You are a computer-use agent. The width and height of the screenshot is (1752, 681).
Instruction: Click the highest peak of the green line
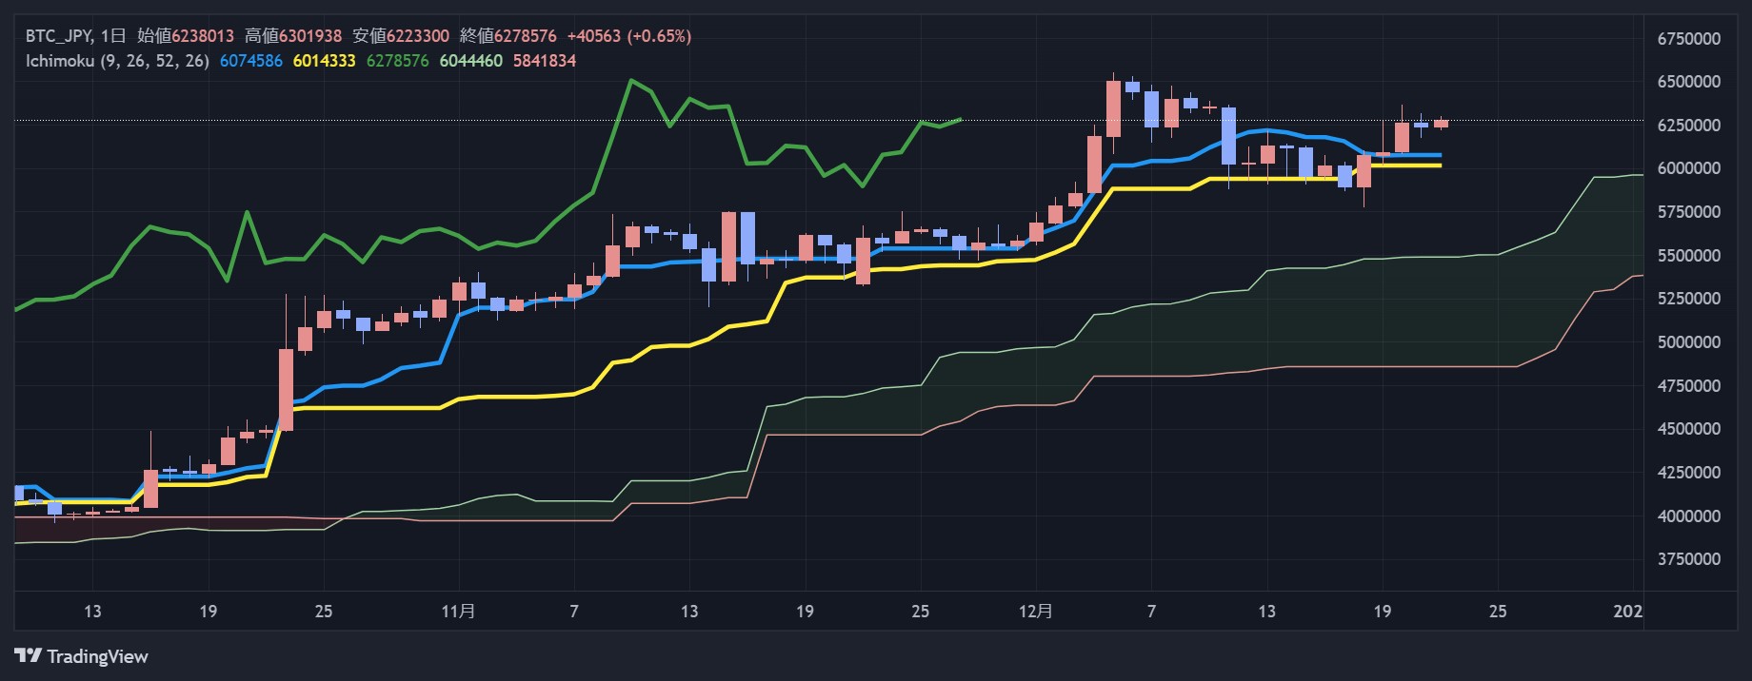click(630, 81)
